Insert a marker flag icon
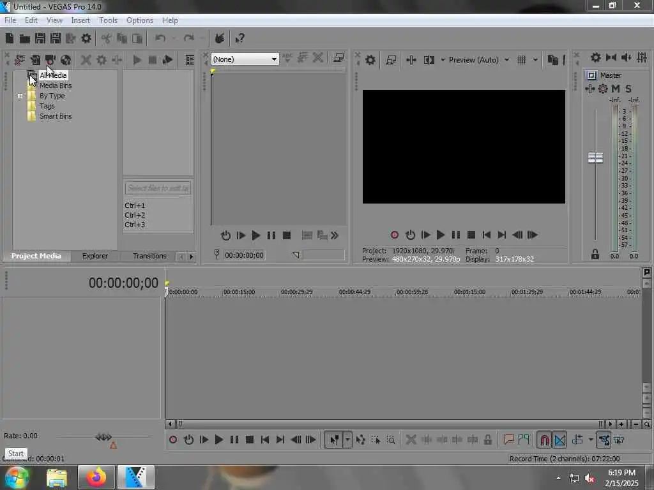 tap(508, 440)
